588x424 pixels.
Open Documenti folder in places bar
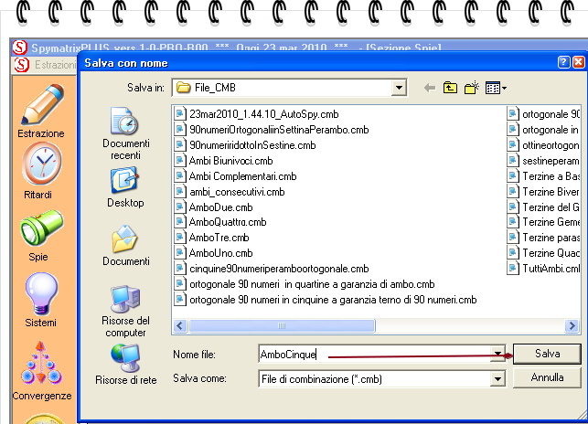point(125,246)
